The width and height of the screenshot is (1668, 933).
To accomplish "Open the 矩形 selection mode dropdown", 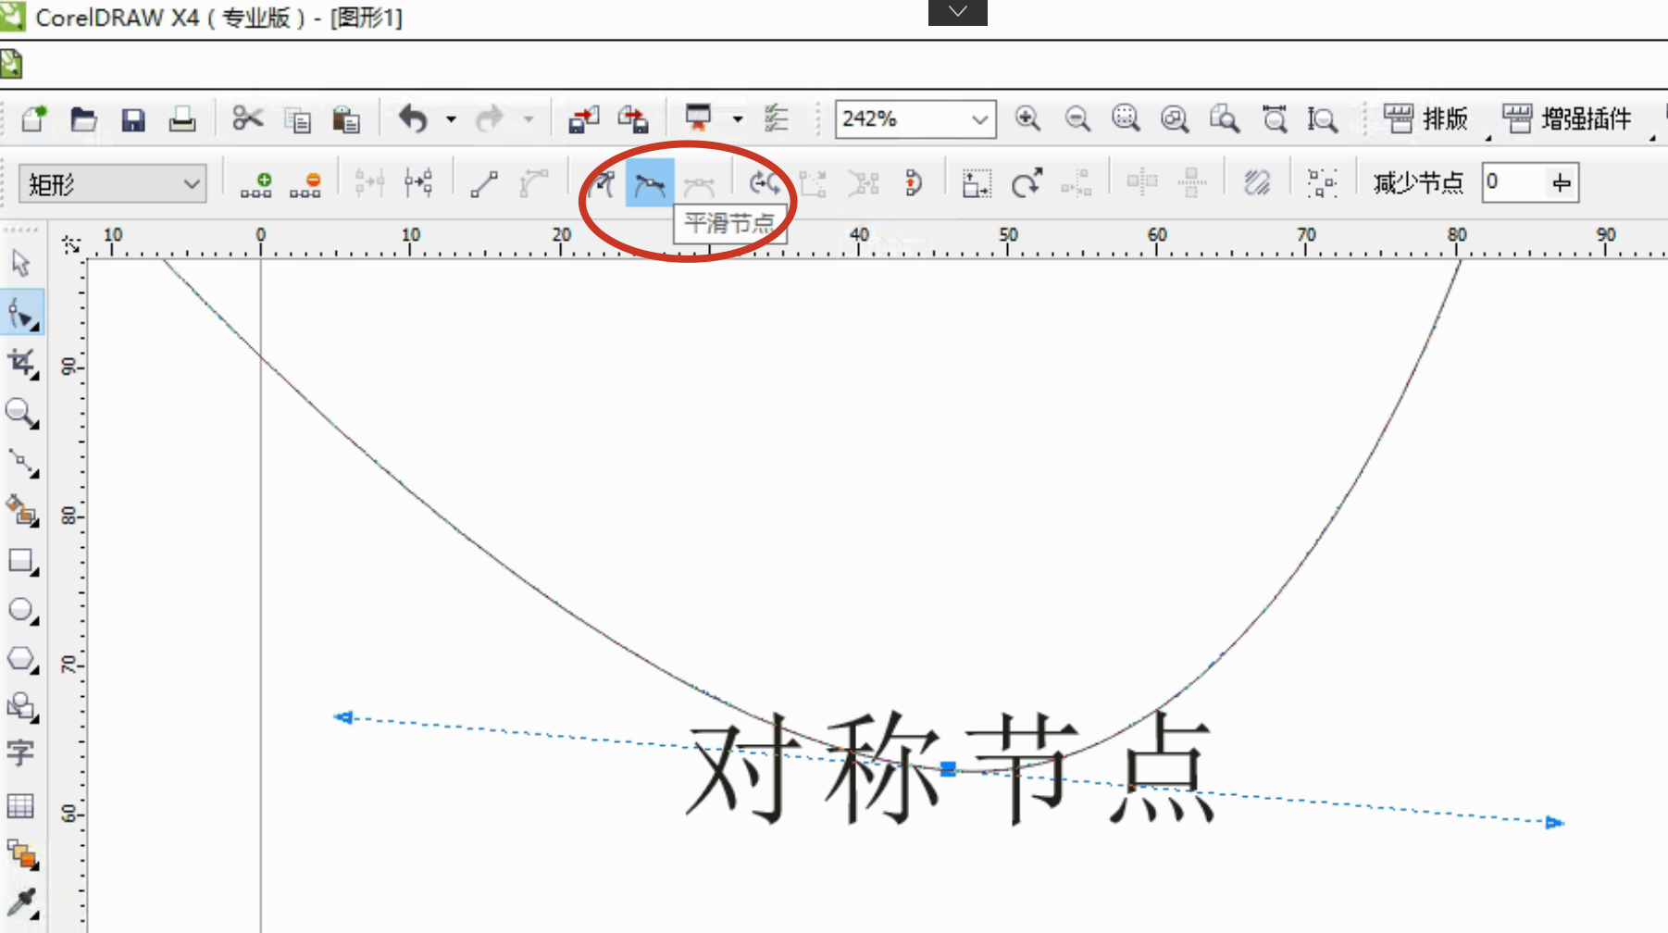I will tap(192, 184).
